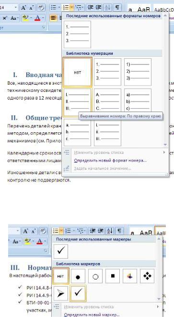Pick the a) b) c) numbering format
Viewport: 174px width, 317px height.
[138, 100]
